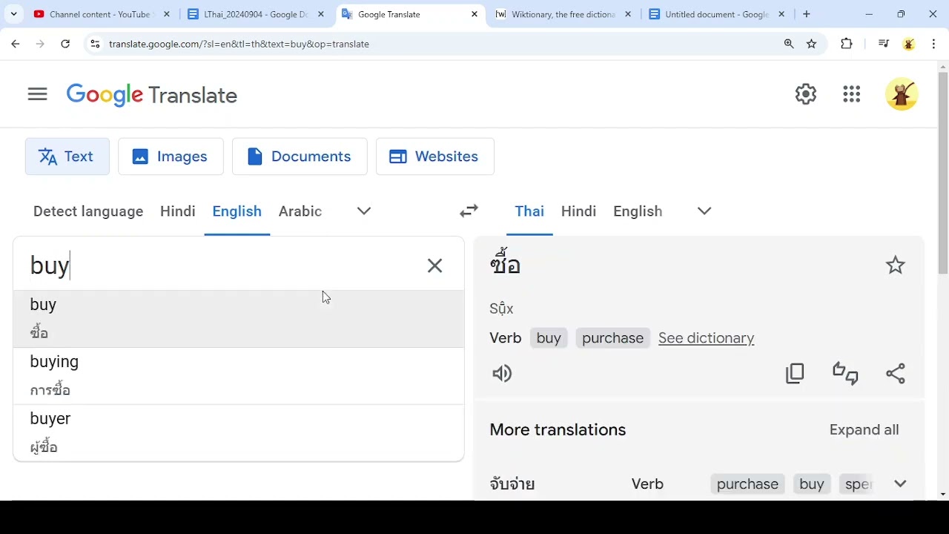The image size is (949, 534).
Task: Click the 'See dictionary' link
Action: pyautogui.click(x=707, y=338)
